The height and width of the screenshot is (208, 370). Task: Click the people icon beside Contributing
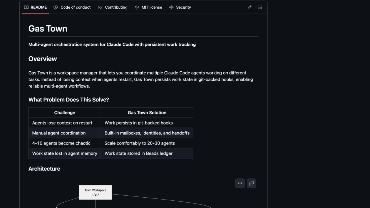coord(100,7)
